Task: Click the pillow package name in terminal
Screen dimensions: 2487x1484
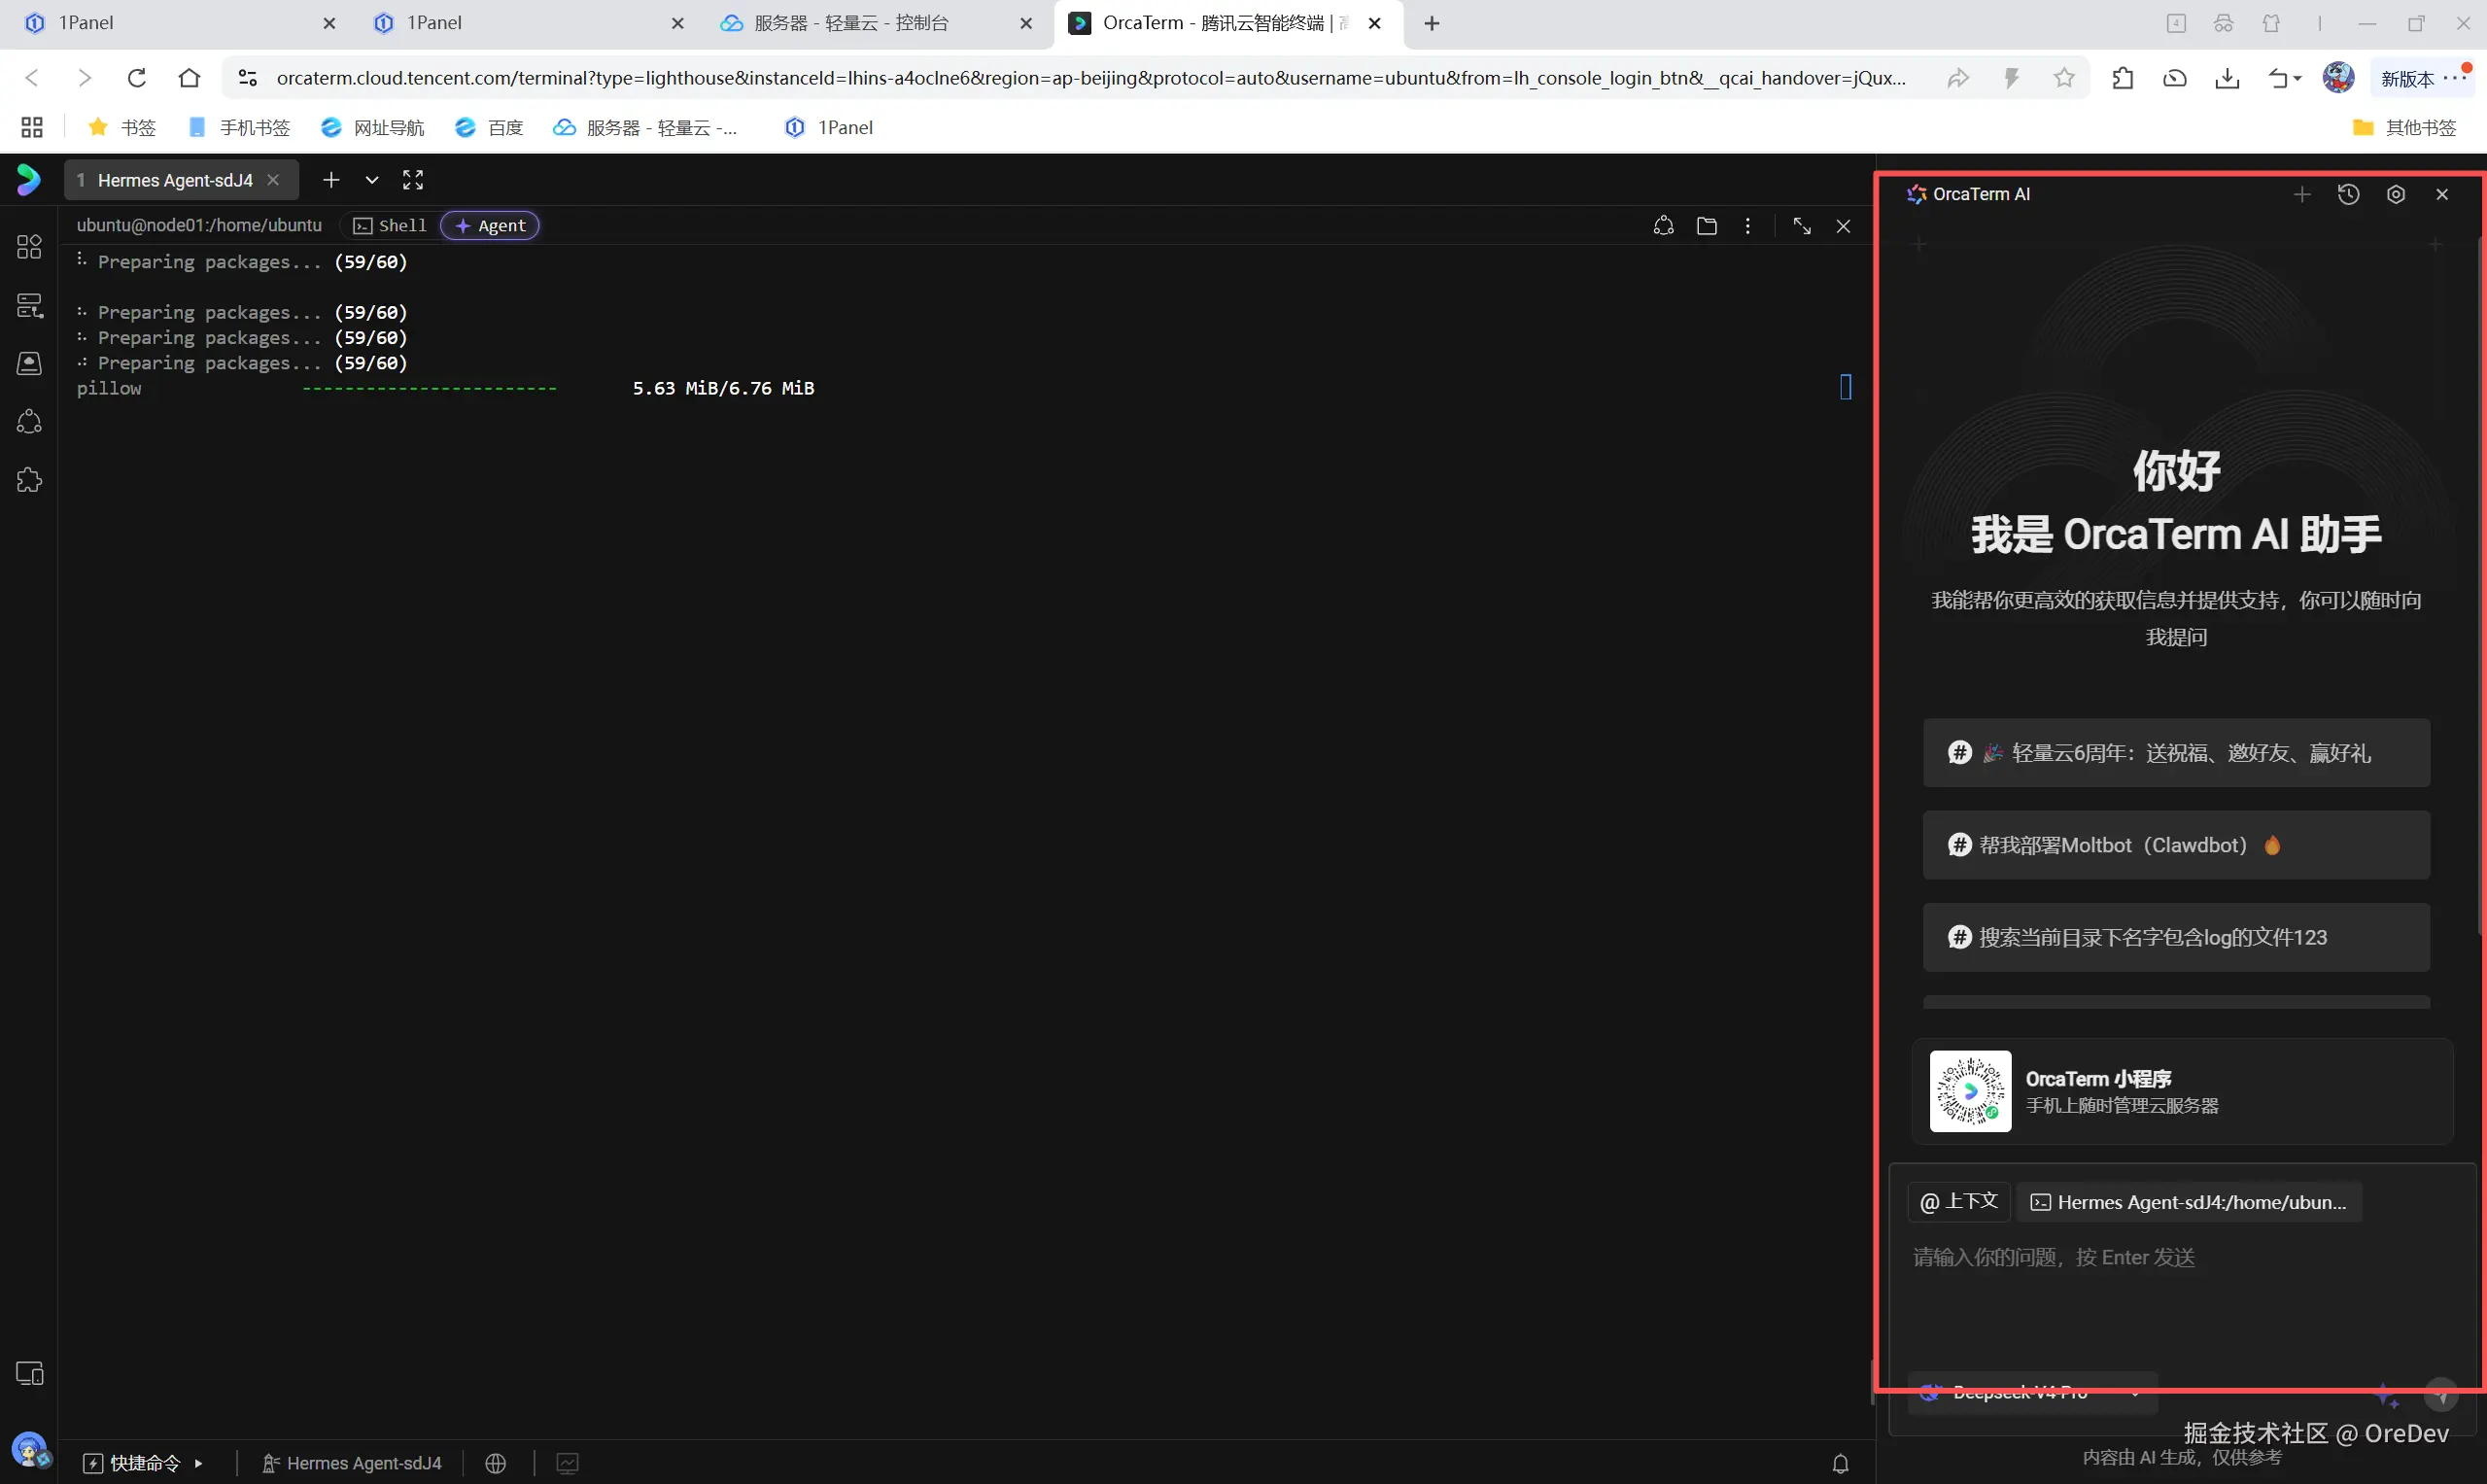Action: pos(109,388)
